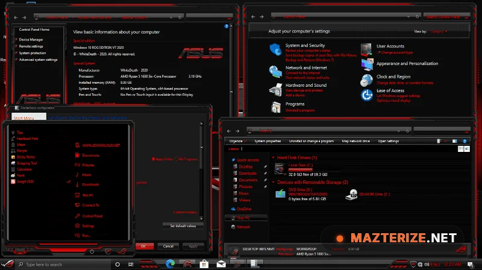Open Advanced system settings link
Viewport: 482px width, 270px height.
tap(38, 60)
